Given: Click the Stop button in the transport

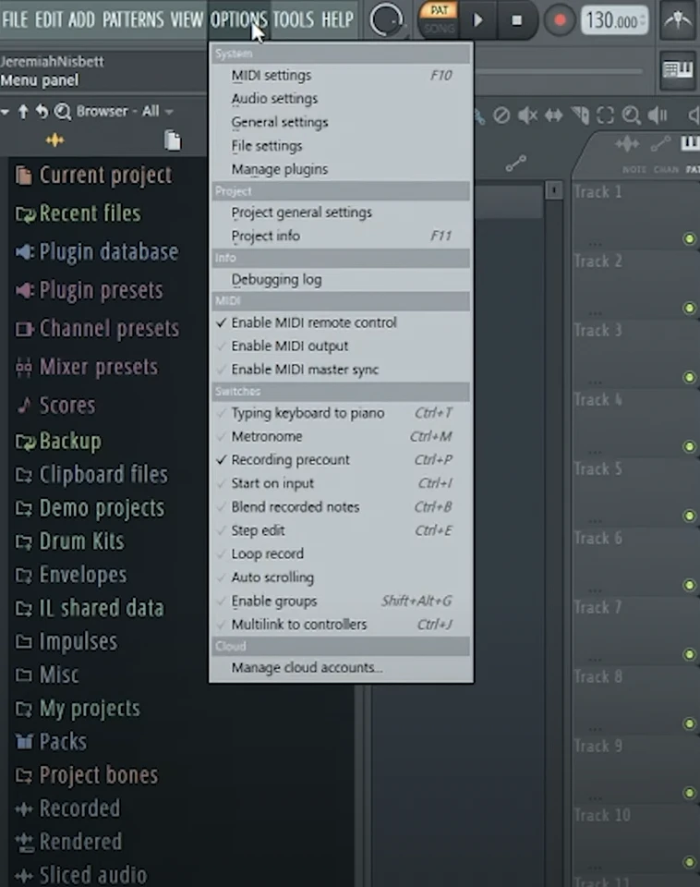Looking at the screenshot, I should (517, 20).
